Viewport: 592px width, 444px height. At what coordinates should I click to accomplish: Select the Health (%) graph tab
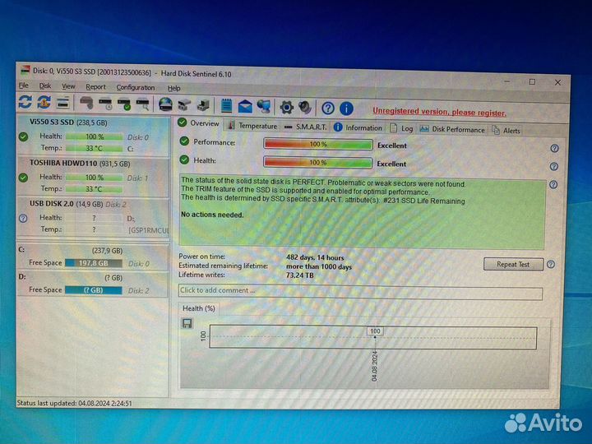199,308
